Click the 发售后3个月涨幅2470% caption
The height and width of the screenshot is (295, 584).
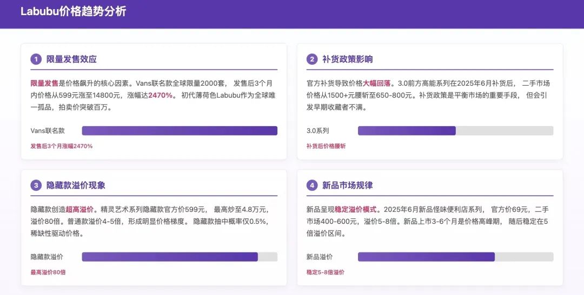pos(62,146)
